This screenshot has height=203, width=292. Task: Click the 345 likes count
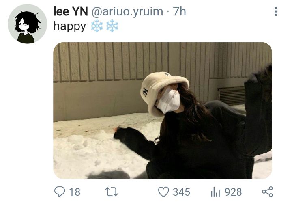pos(181,192)
